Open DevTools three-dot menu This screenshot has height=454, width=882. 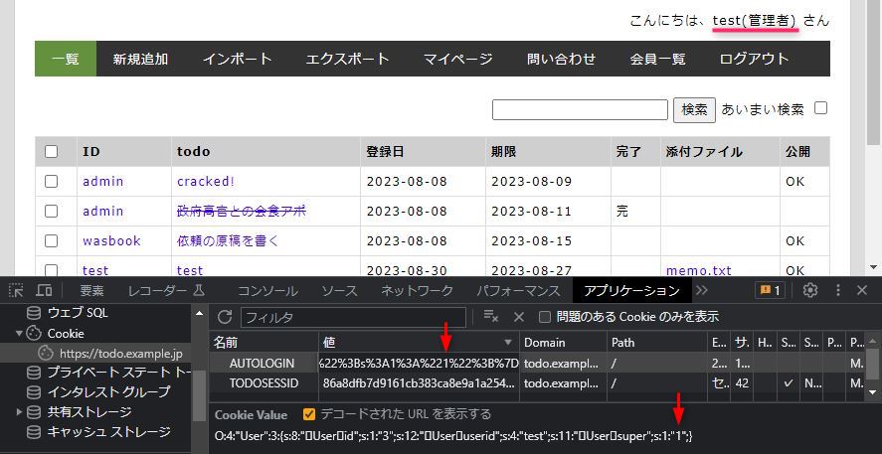838,290
